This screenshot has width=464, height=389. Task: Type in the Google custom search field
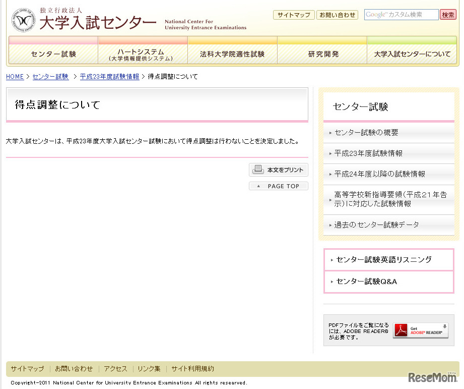tap(401, 15)
